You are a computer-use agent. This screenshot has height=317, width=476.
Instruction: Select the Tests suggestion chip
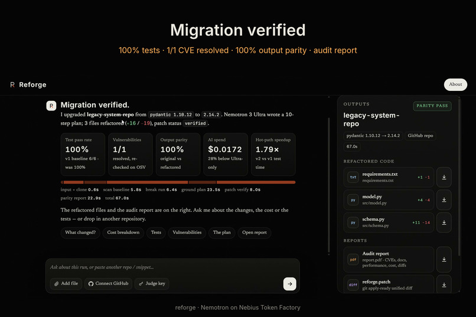[156, 233]
